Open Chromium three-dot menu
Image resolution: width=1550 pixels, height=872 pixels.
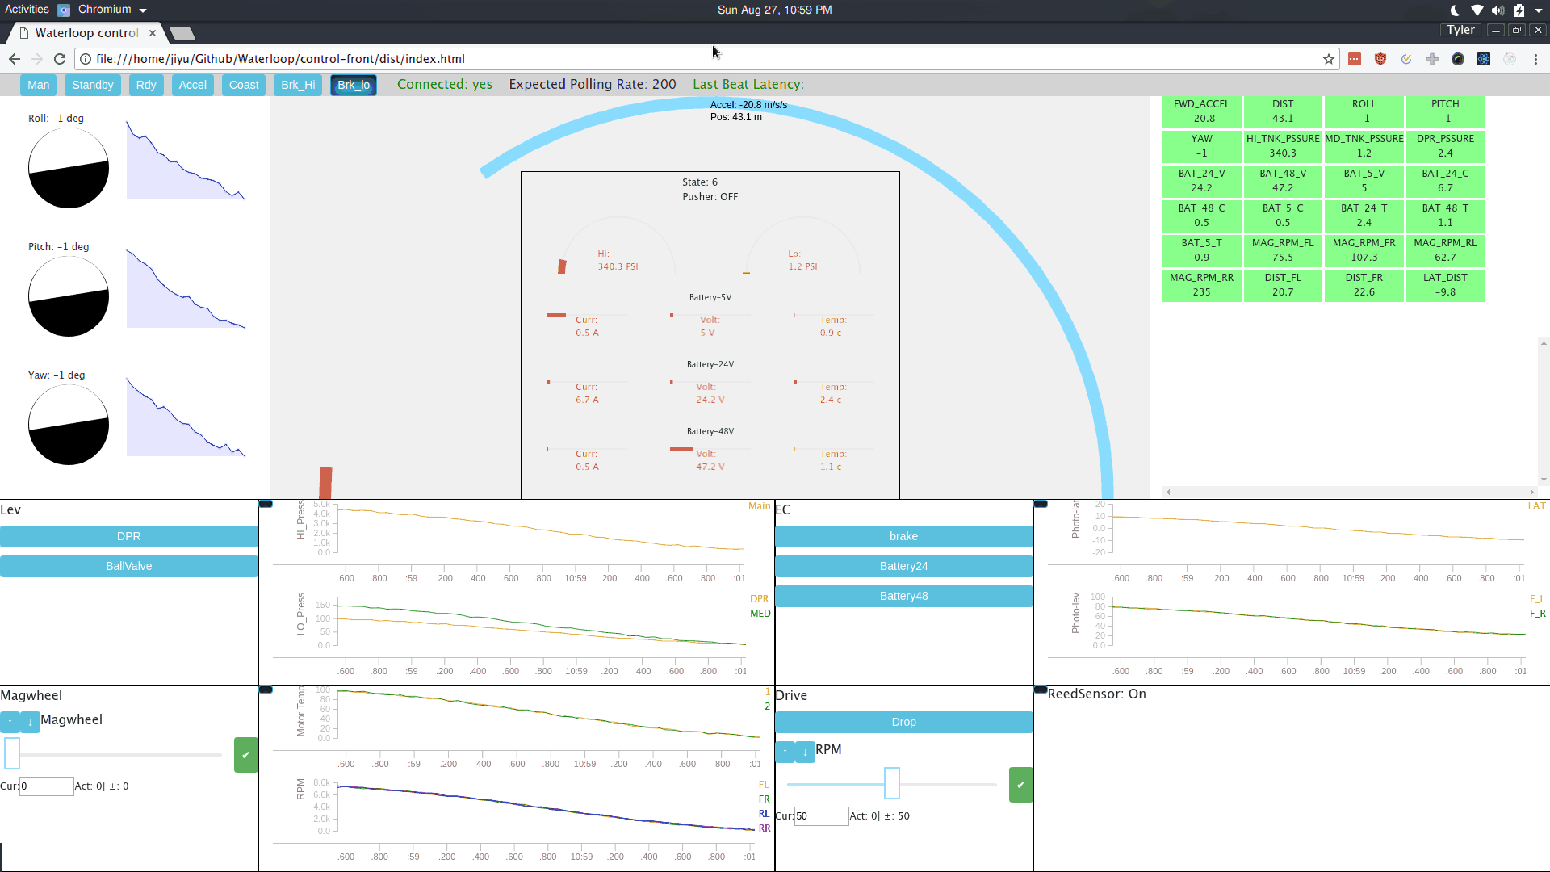point(1535,59)
